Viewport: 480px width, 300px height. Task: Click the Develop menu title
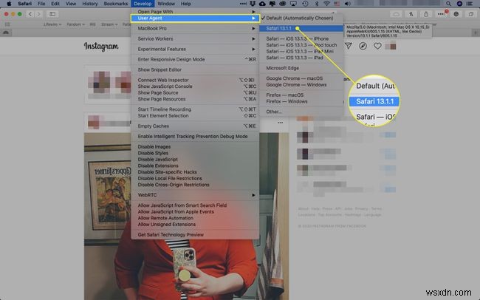pyautogui.click(x=143, y=4)
